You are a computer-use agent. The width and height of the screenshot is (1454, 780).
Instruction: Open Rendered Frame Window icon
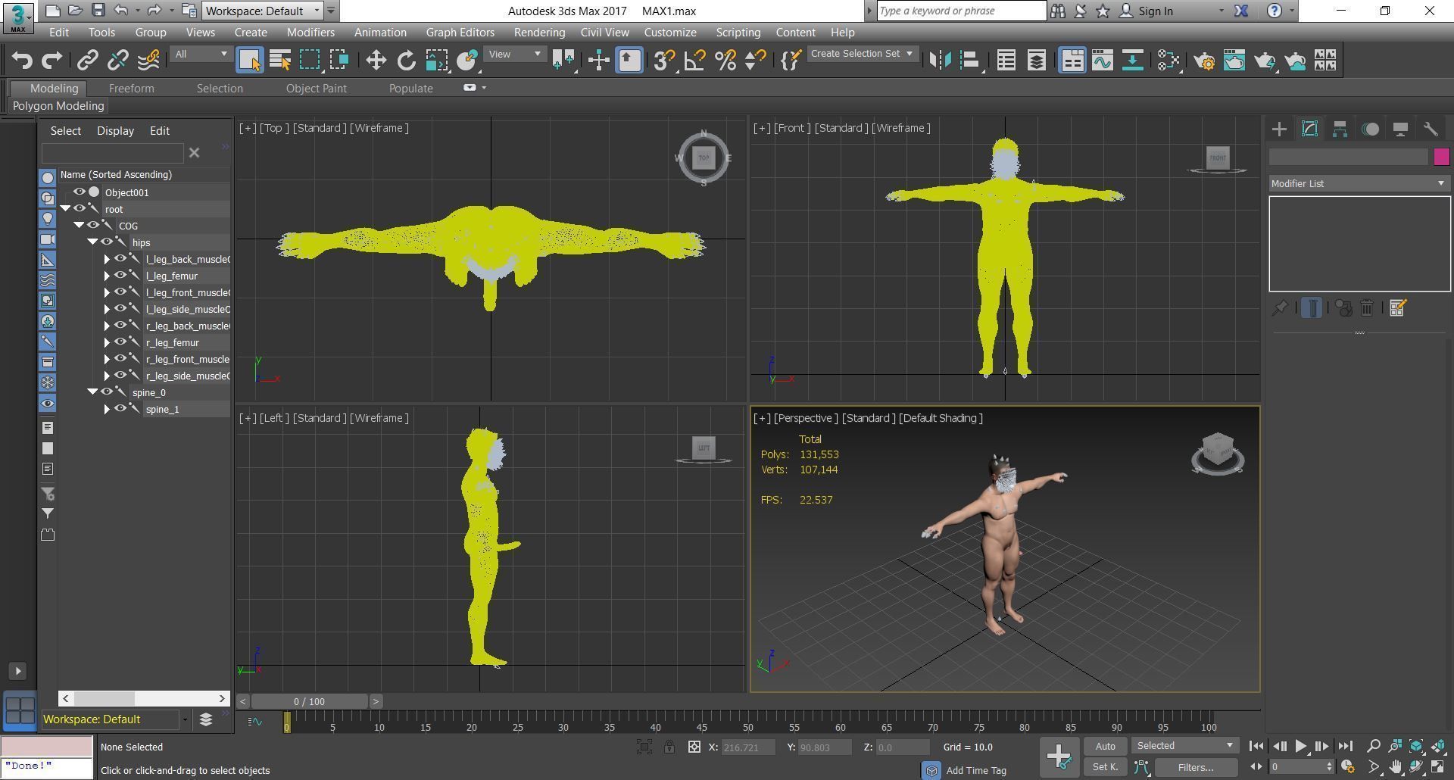(1234, 60)
